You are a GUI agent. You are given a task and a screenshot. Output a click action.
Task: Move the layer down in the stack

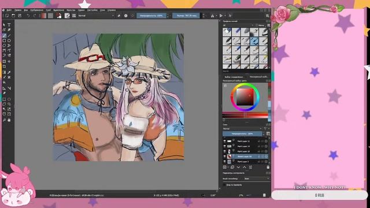coord(238,167)
